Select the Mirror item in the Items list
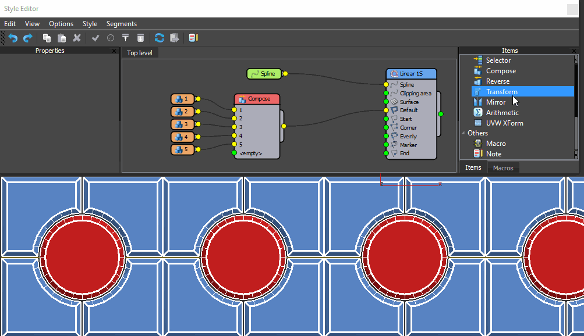The height and width of the screenshot is (336, 584). point(495,102)
